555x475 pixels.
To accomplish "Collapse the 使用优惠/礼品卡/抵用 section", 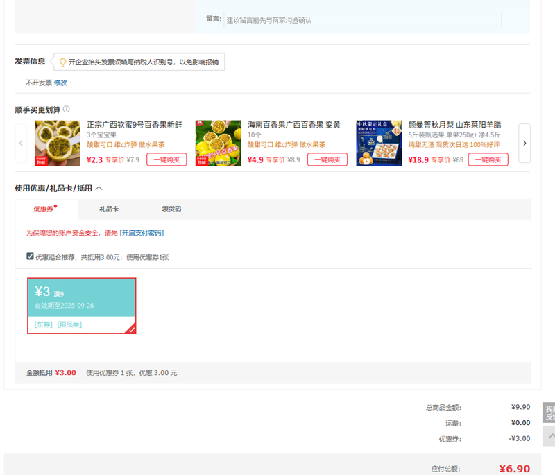I will (99, 188).
